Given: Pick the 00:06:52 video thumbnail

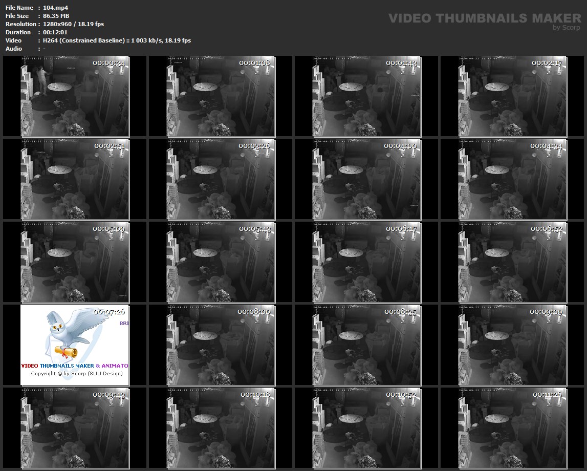Looking at the screenshot, I should click(x=512, y=262).
